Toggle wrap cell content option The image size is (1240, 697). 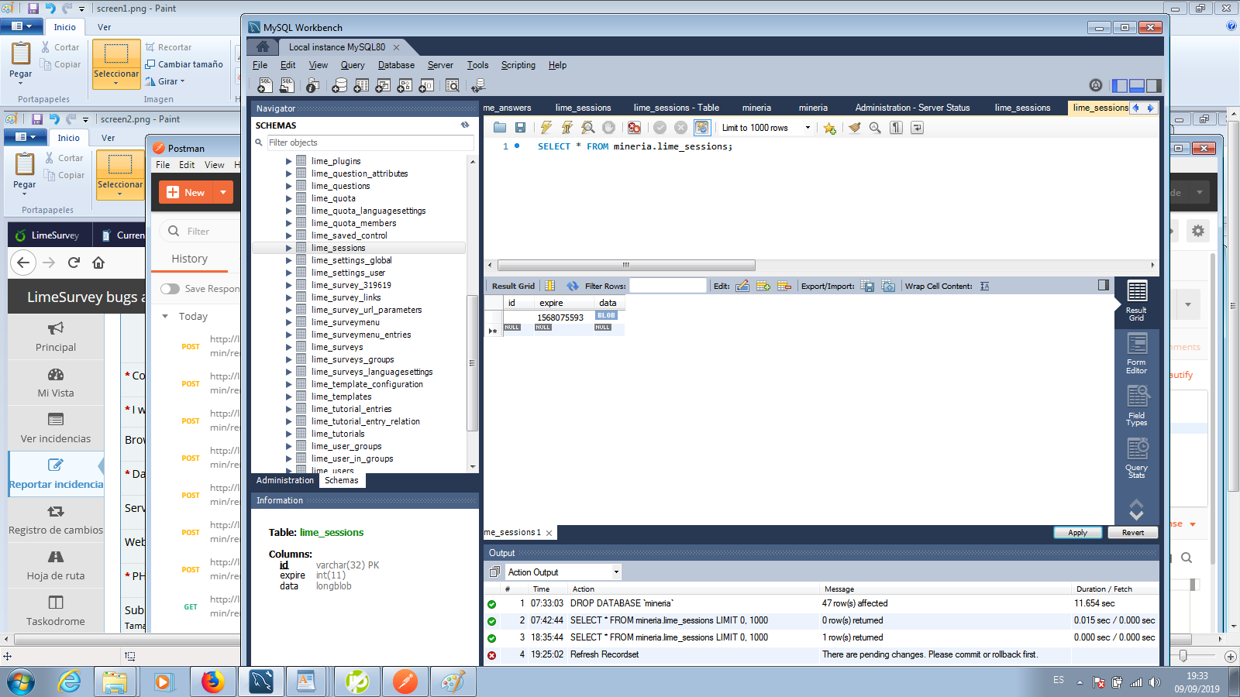click(984, 286)
